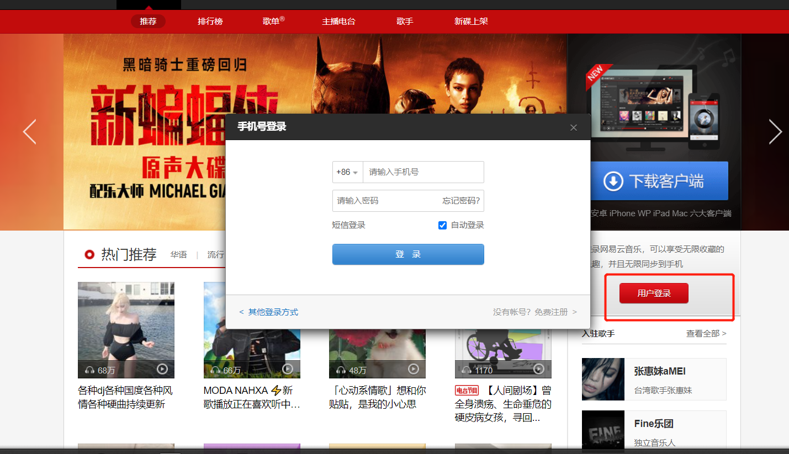
Task: Toggle the 自动登录 checkbox
Action: point(442,225)
